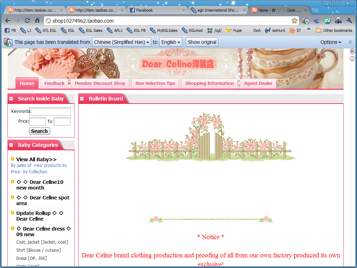Open the Shirt [Blouse / cutsaw] subcategory
Screen dimensions: 357x268
[x=39, y=250]
